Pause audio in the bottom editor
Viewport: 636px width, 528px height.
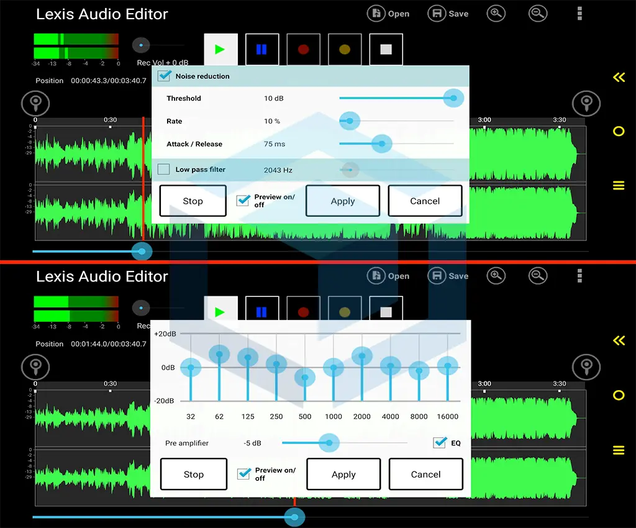pyautogui.click(x=262, y=309)
